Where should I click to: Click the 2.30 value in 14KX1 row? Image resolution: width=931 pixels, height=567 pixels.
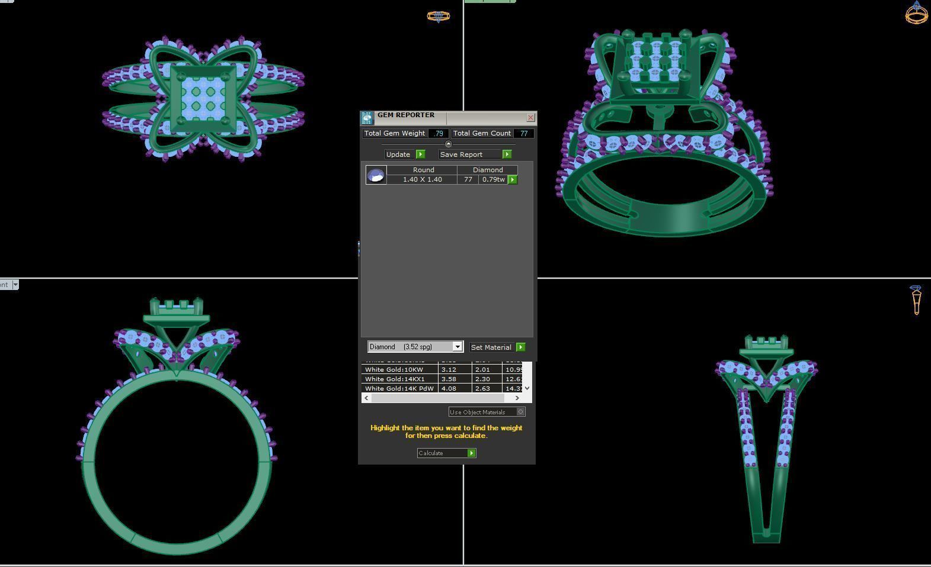tap(487, 379)
